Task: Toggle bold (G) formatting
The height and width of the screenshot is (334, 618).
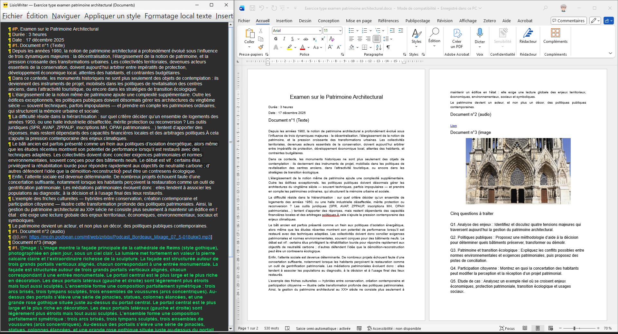Action: (276, 39)
